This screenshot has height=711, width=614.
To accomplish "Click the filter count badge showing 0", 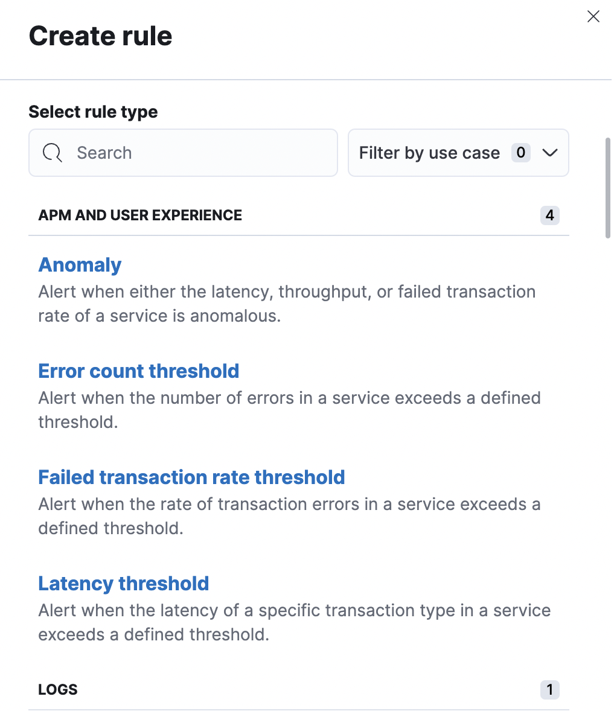I will [520, 153].
